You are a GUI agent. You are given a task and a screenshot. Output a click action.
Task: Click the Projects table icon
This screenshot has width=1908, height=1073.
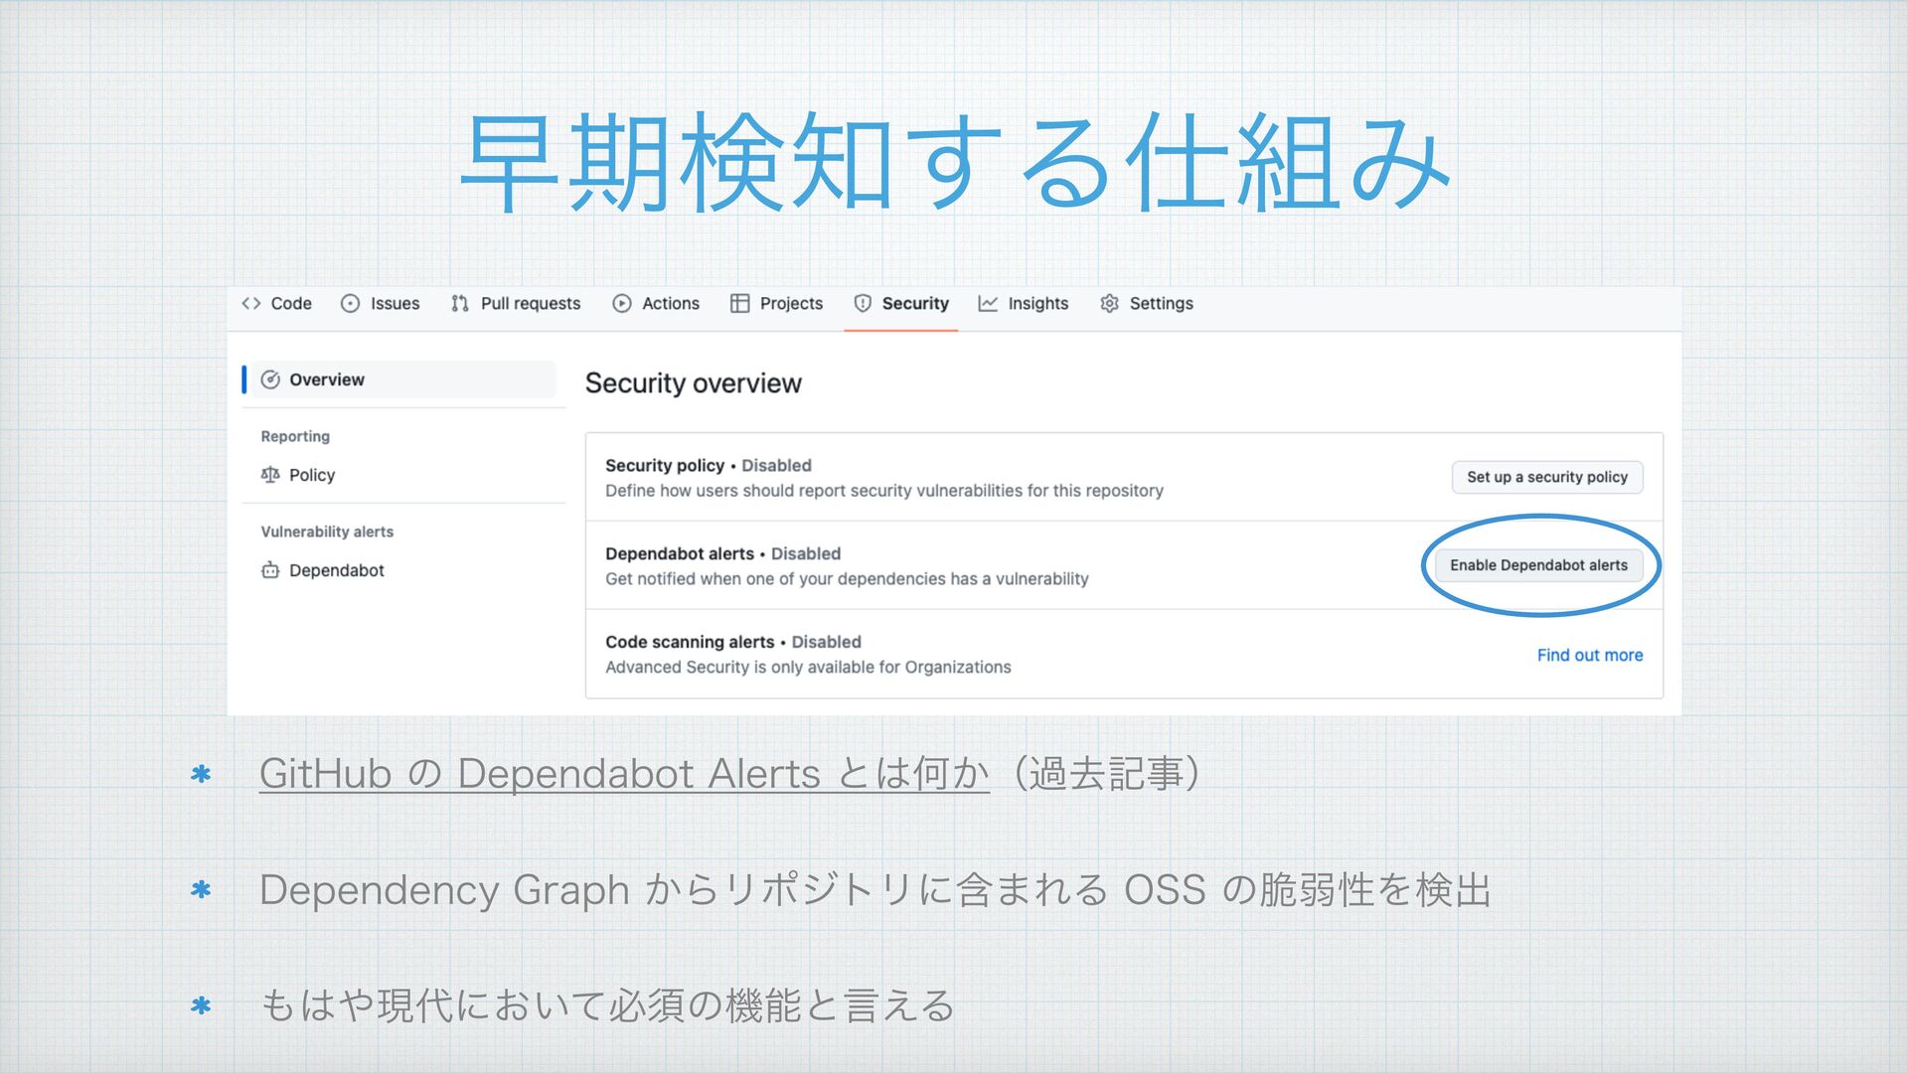[739, 303]
